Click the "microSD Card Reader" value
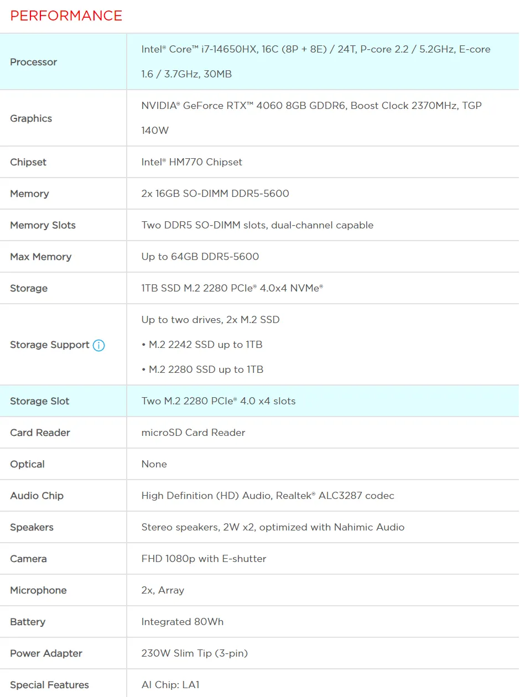The image size is (520, 697). [193, 433]
